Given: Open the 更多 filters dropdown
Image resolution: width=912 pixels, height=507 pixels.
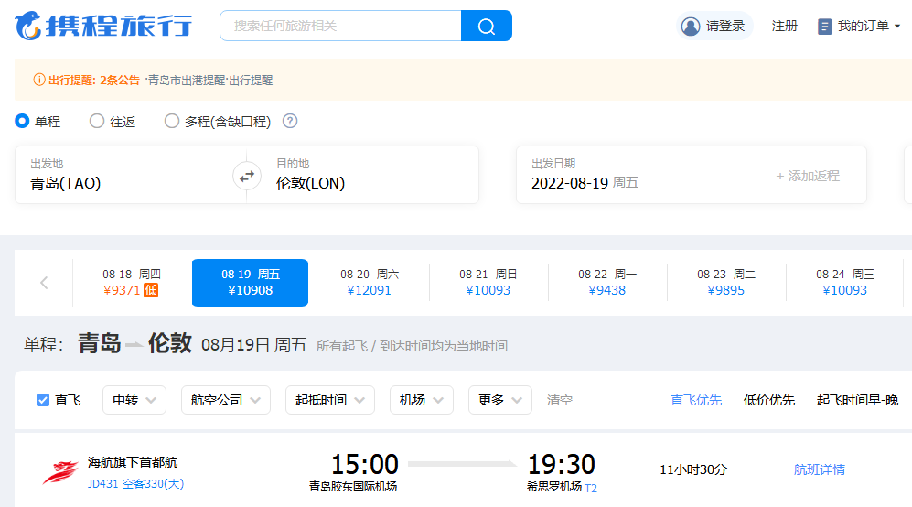Looking at the screenshot, I should (500, 400).
